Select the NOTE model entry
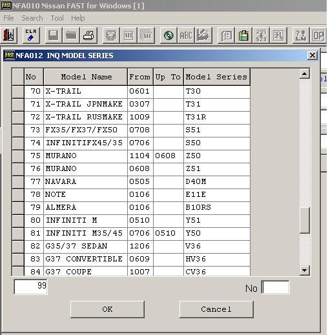328x335 pixels. 85,195
